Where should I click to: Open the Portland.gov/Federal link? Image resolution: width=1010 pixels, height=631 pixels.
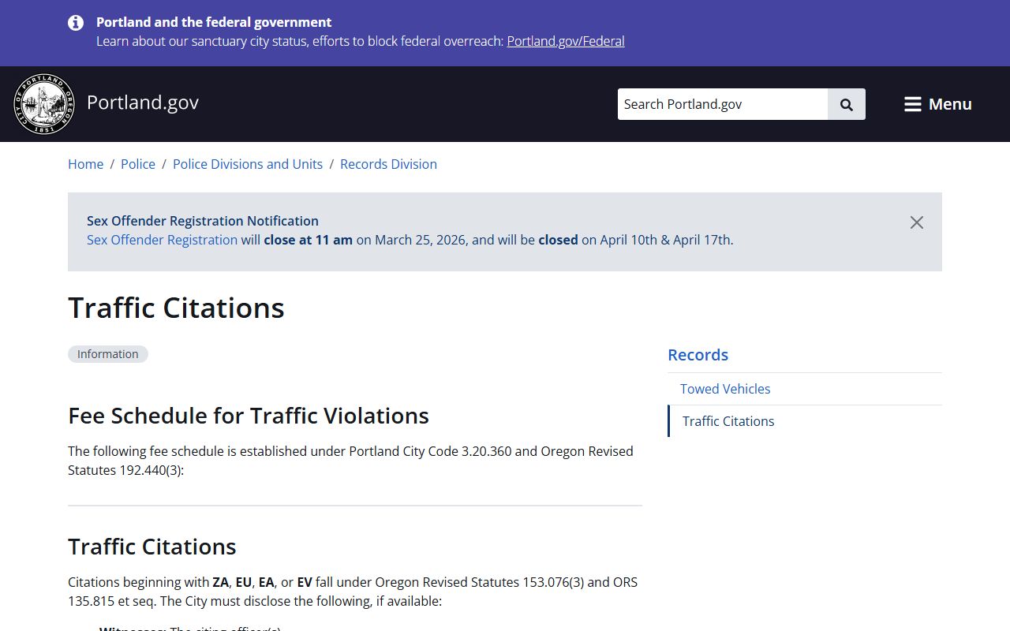click(x=565, y=41)
